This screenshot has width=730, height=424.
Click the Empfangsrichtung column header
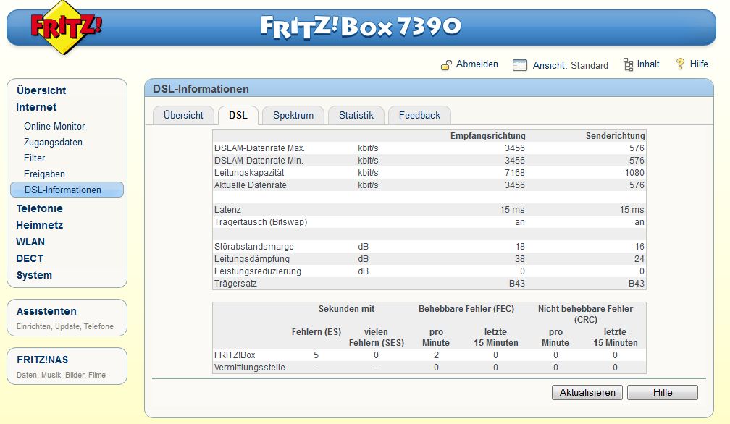[x=487, y=136]
